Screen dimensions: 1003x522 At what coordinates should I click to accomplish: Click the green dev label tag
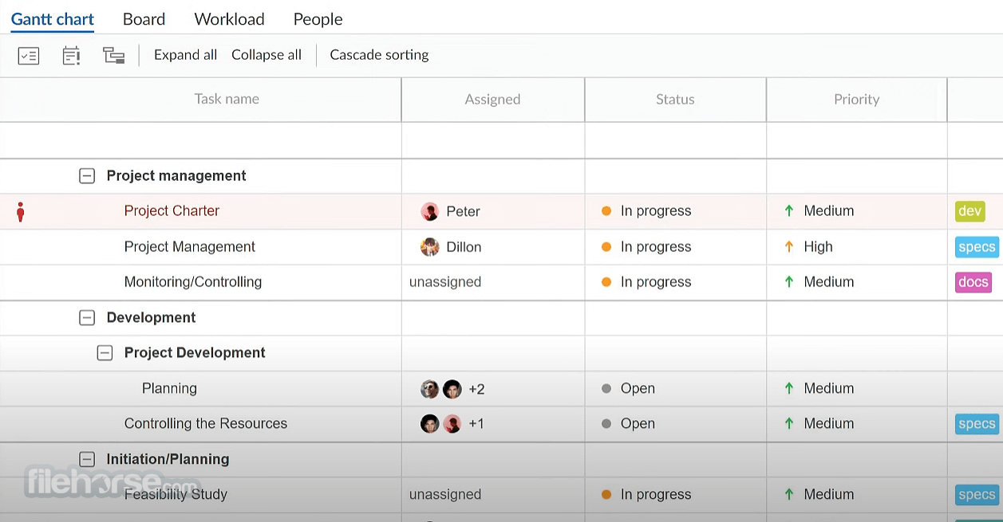[970, 211]
